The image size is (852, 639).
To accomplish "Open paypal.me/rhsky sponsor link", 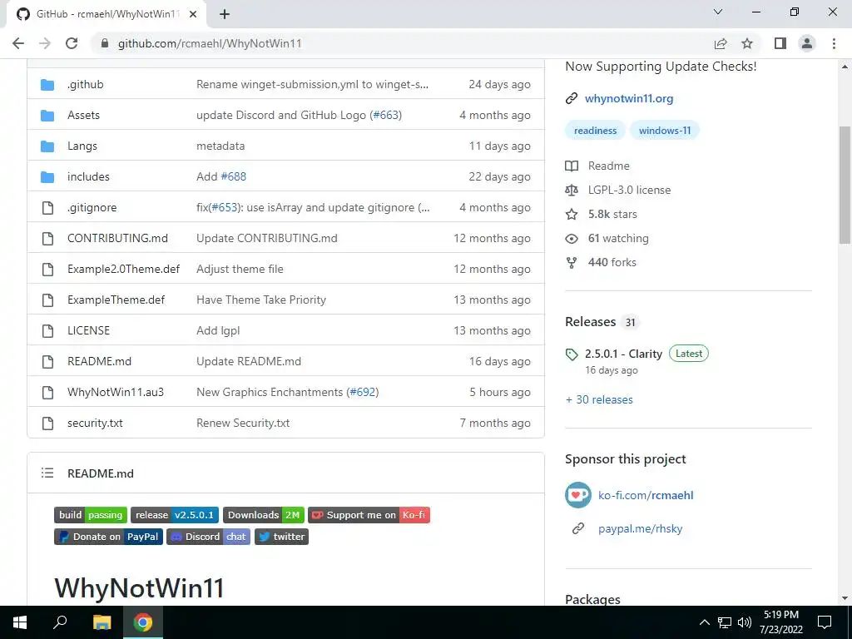I will click(x=640, y=528).
